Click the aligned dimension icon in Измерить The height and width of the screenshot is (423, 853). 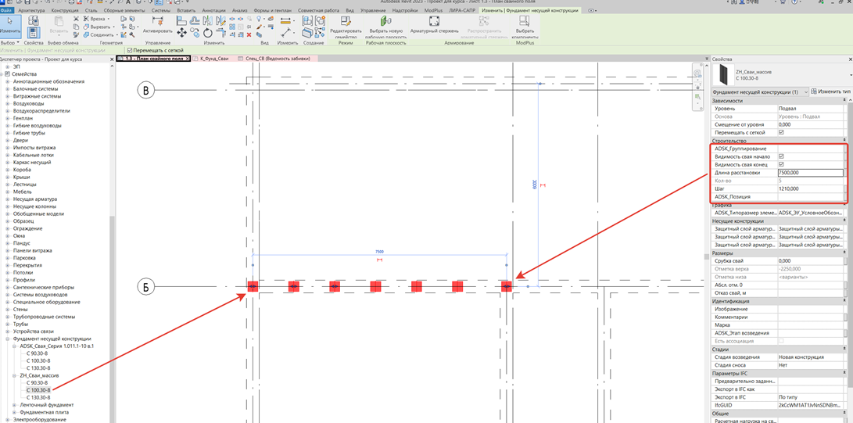(x=284, y=34)
